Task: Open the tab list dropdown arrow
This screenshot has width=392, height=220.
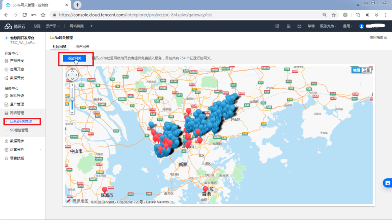Action: click(x=358, y=5)
